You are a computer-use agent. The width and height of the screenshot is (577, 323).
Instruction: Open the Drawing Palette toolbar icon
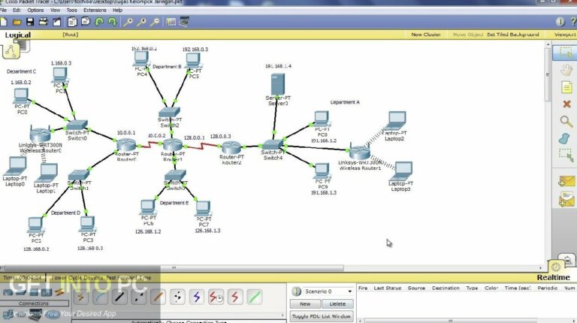(x=171, y=22)
